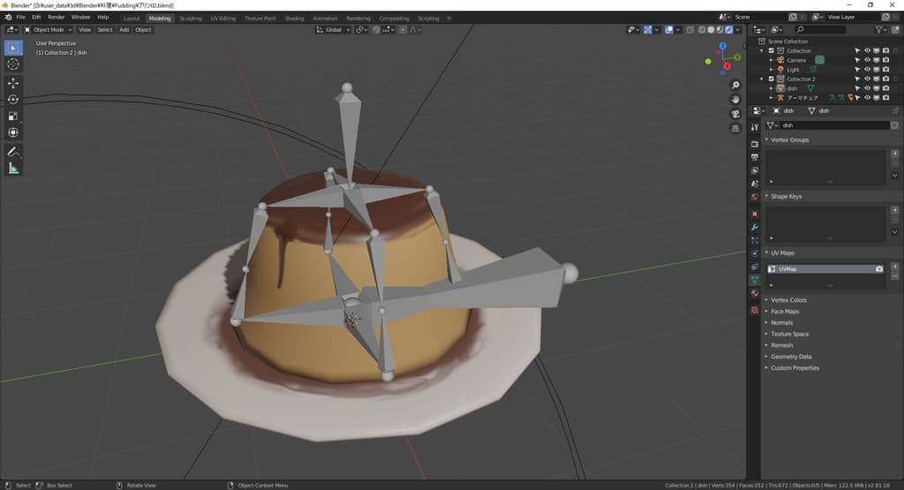Choose the Scale tool
Screen dimensions: 904x490
[13, 116]
